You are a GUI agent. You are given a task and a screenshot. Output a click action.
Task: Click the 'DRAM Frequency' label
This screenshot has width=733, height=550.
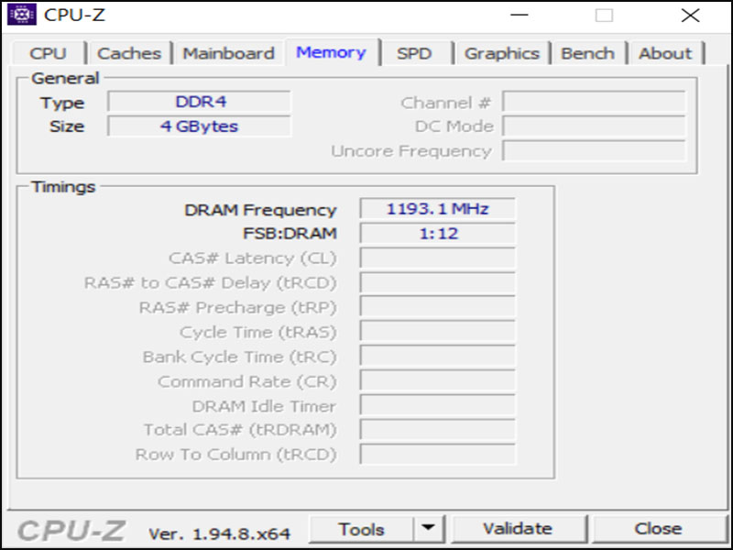(260, 210)
